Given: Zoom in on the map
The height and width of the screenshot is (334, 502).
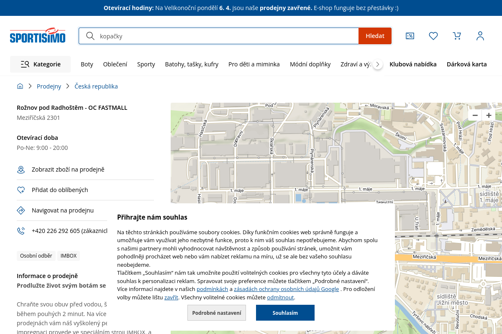Looking at the screenshot, I should click(489, 115).
